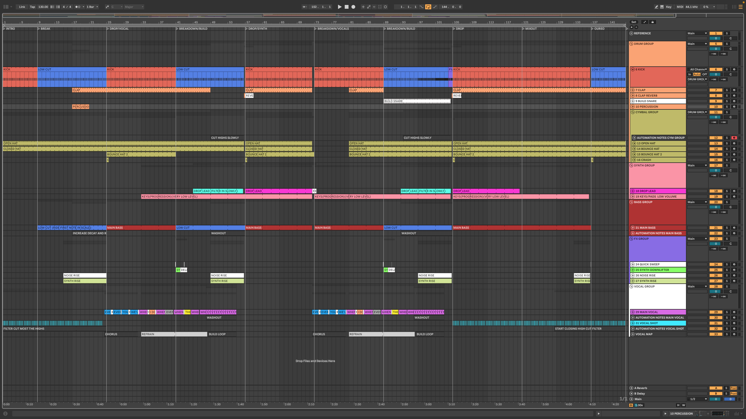This screenshot has width=746, height=419.
Task: Toggle Scale Mode flat-sharp icon
Action: 107,7
